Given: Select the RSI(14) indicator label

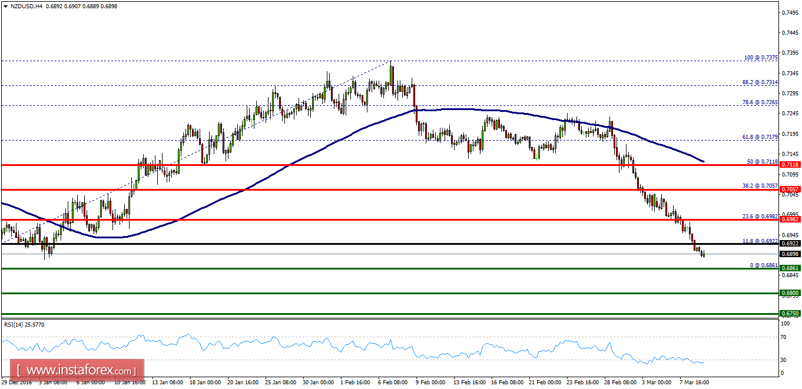Looking at the screenshot, I should [x=24, y=324].
